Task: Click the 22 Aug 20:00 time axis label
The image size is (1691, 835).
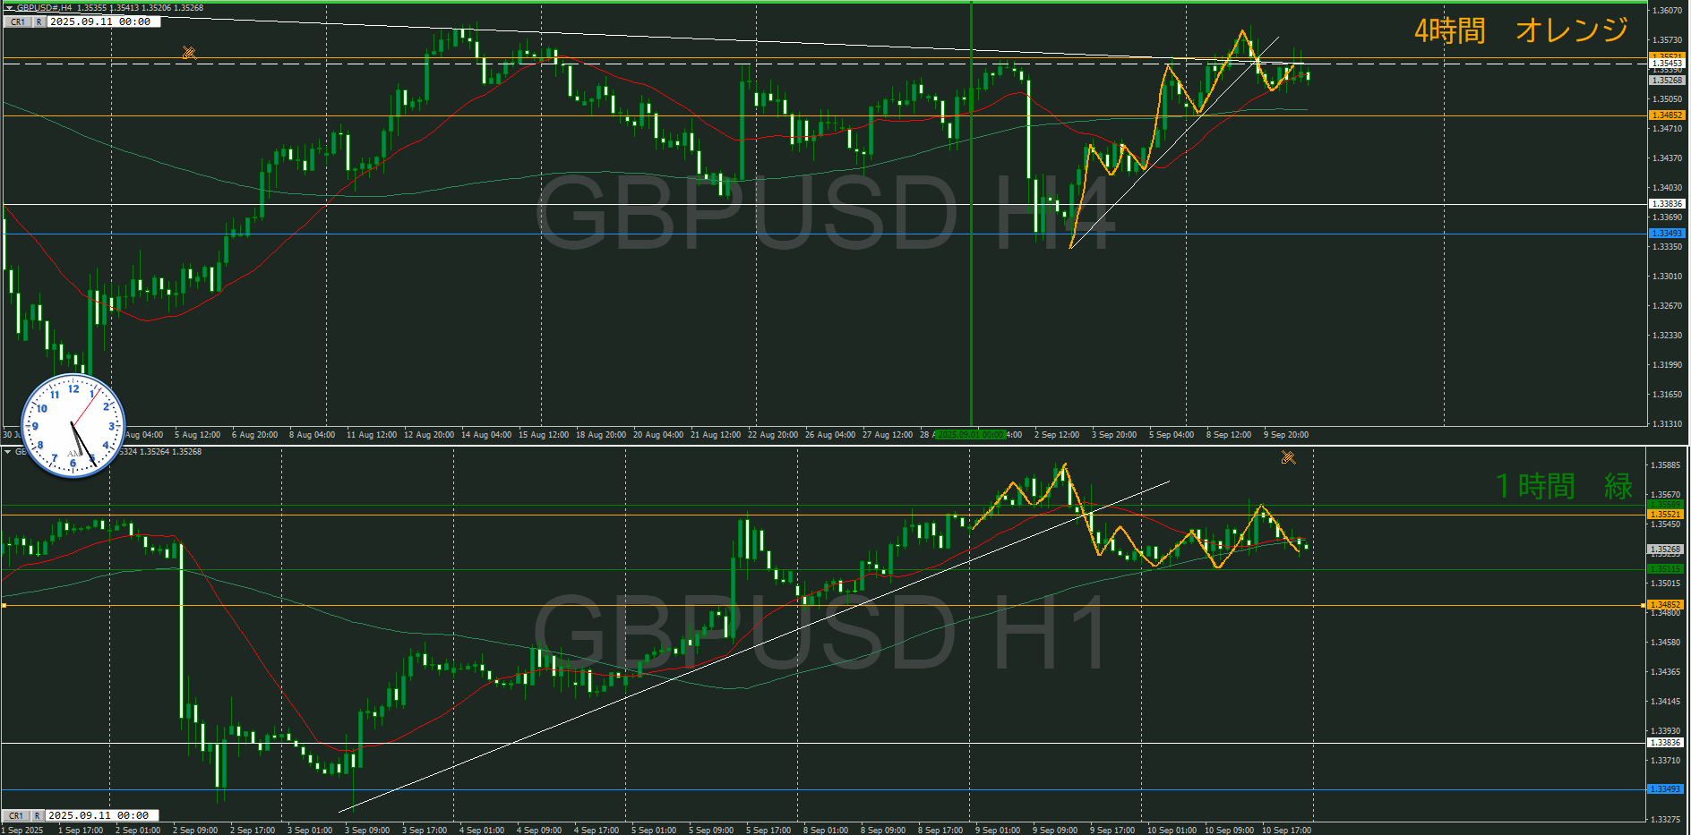Action: [x=773, y=435]
